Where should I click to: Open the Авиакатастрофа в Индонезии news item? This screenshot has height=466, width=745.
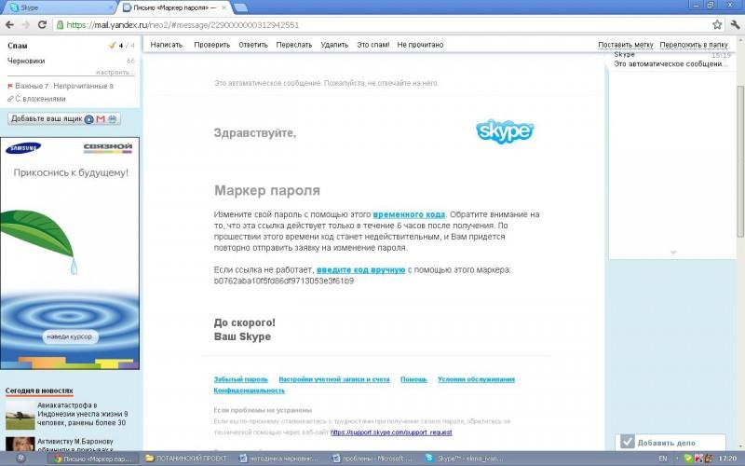coord(82,414)
